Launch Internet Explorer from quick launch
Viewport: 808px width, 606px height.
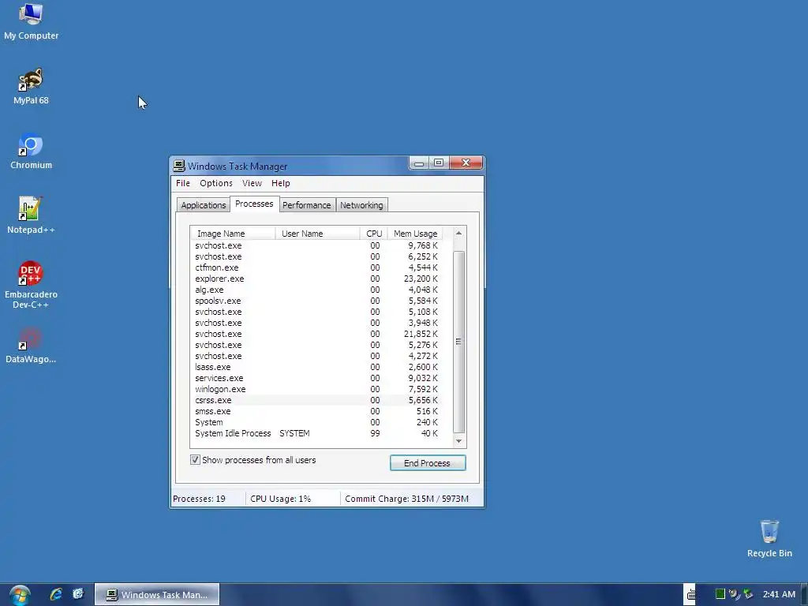(56, 594)
